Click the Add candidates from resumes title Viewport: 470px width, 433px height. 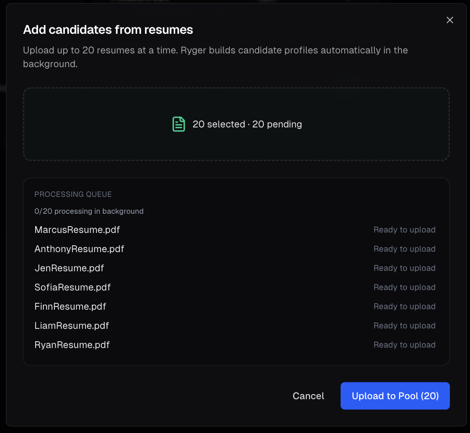108,30
